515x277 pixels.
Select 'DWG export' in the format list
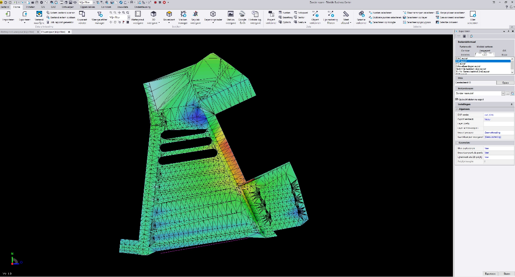463,58
